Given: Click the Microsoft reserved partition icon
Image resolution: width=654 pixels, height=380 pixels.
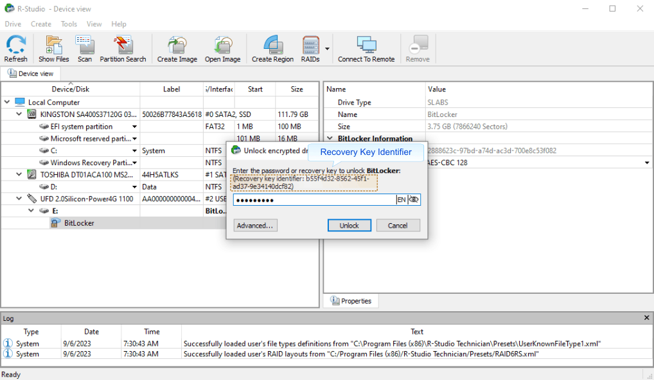Looking at the screenshot, I should pyautogui.click(x=44, y=138).
